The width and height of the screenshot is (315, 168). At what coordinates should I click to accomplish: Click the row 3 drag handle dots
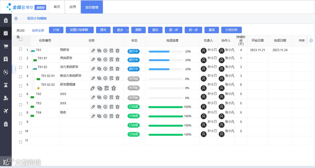pos(15,69)
